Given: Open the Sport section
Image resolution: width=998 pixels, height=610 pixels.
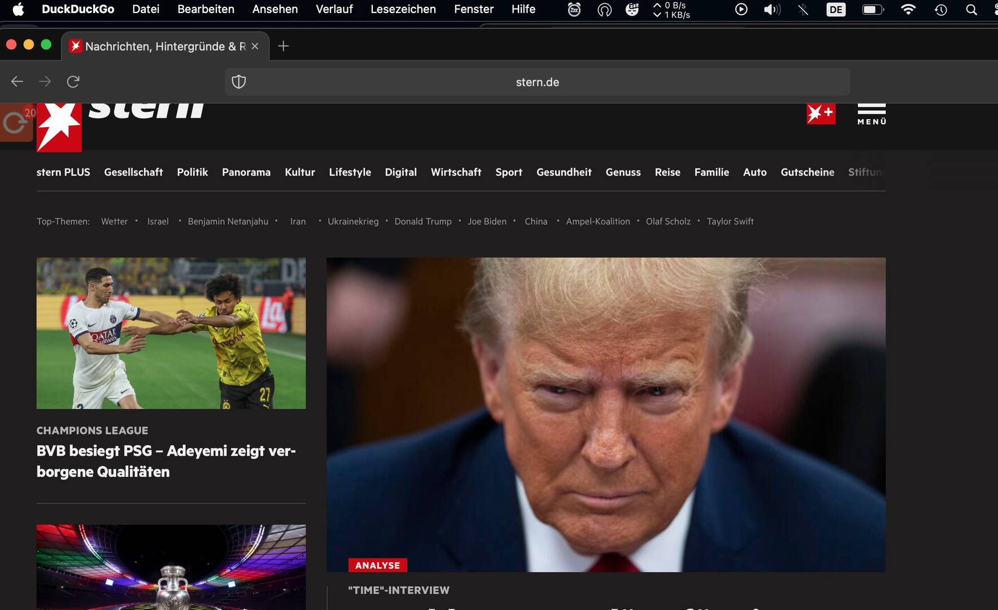Looking at the screenshot, I should [509, 172].
